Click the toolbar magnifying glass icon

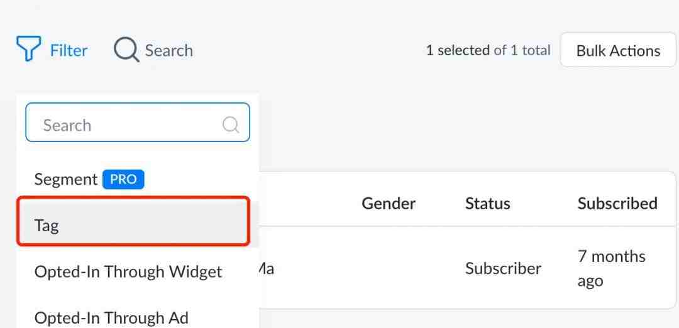[126, 50]
